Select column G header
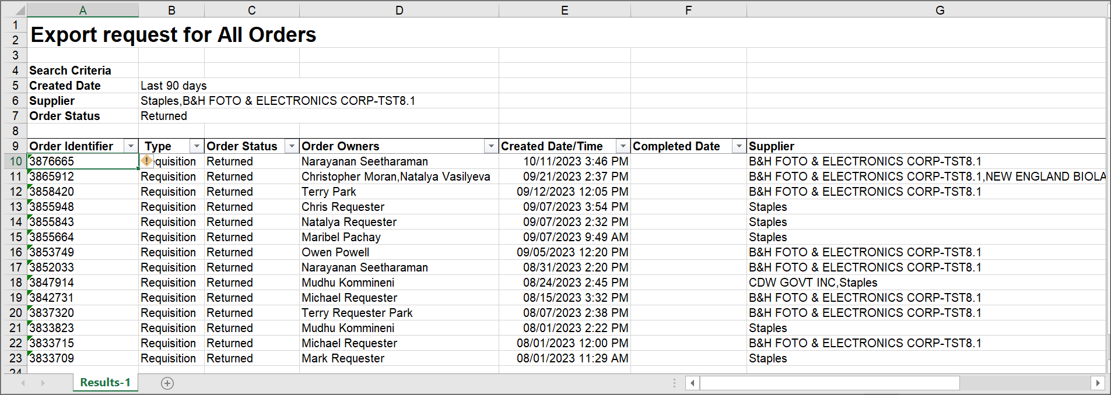The image size is (1111, 395). (x=927, y=10)
